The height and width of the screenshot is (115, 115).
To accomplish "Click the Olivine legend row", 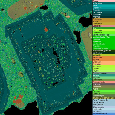I will [104, 68].
